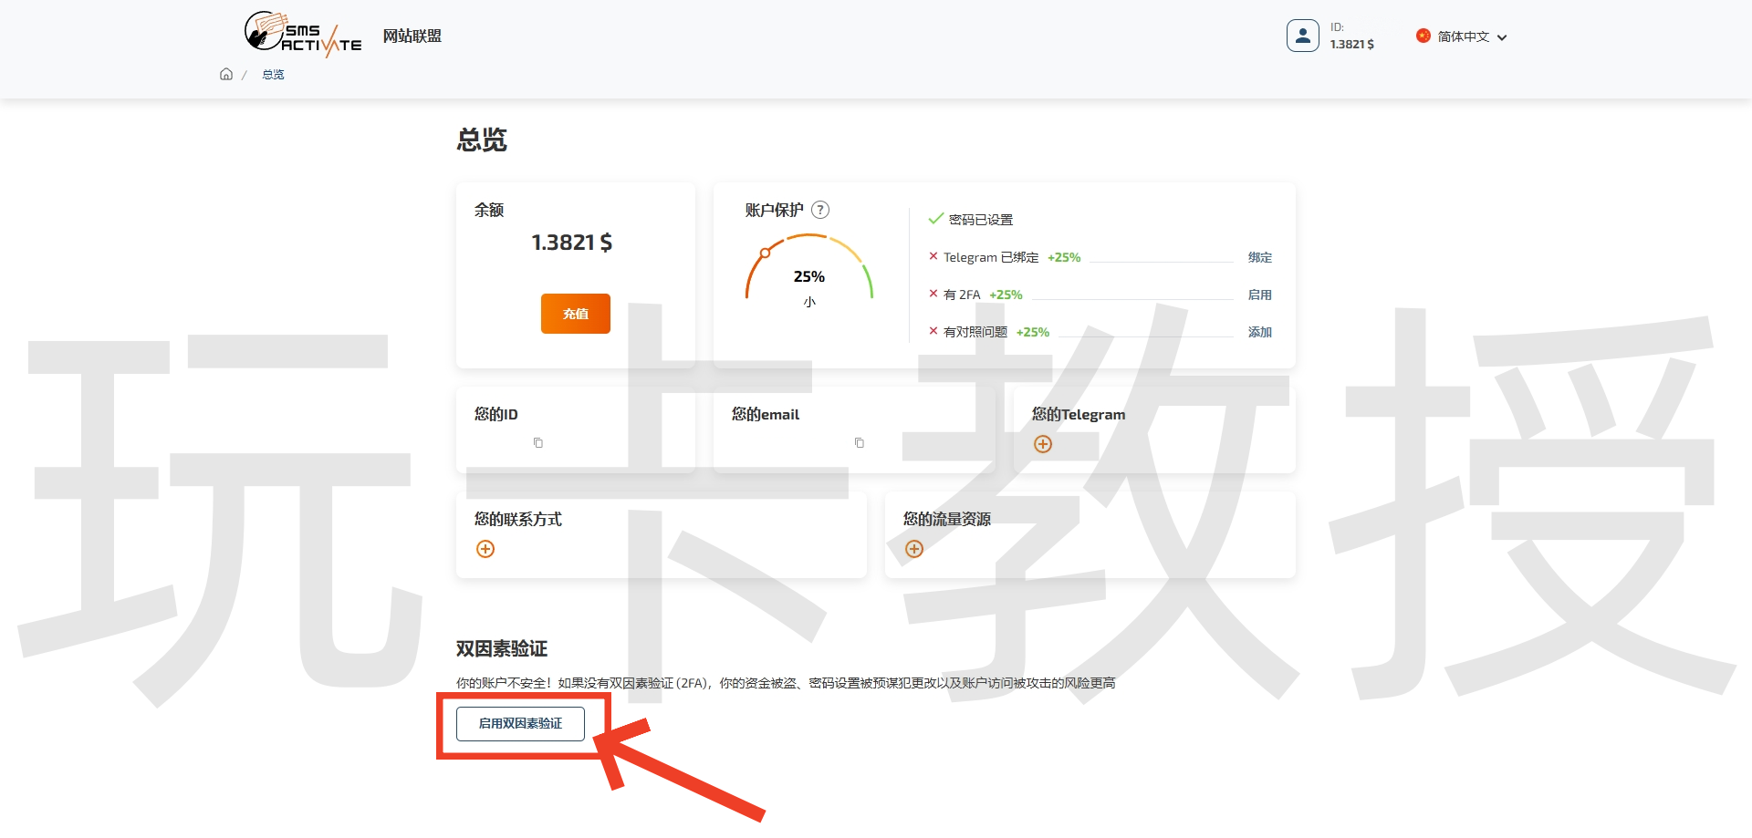Select the 网站联盟 menu item
Screen dimensions: 1752x838
coord(412,36)
